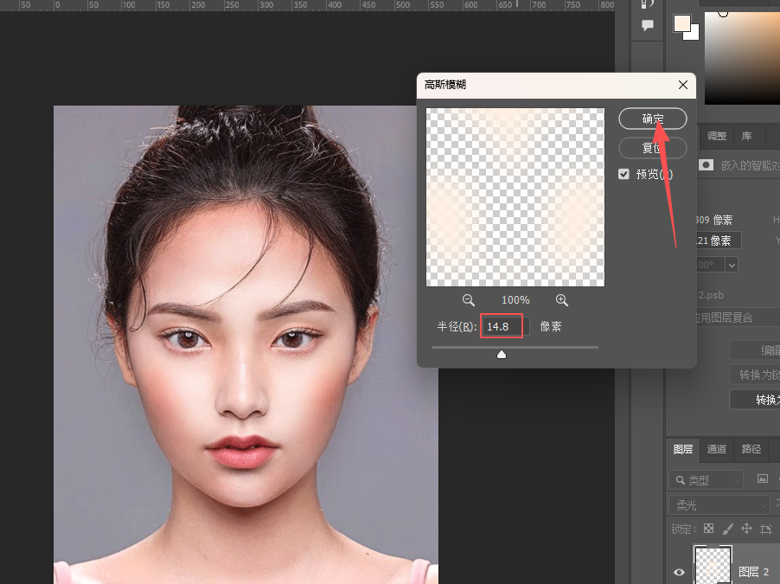Expand the rotation angle dropdown arrow

click(732, 265)
